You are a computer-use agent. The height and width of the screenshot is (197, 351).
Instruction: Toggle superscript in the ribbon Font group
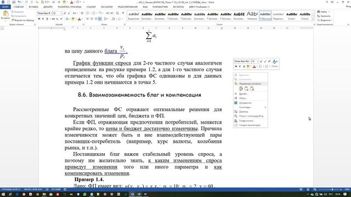pyautogui.click(x=61, y=19)
